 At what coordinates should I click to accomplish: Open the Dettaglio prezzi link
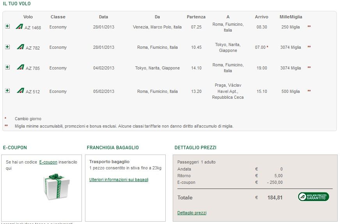pos(192,213)
